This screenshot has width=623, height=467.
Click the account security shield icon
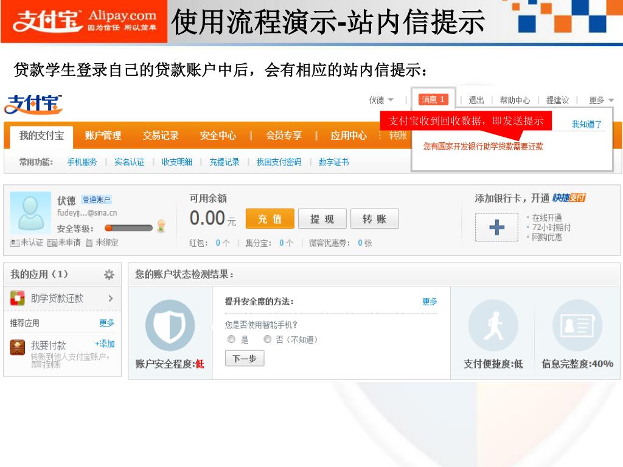170,326
